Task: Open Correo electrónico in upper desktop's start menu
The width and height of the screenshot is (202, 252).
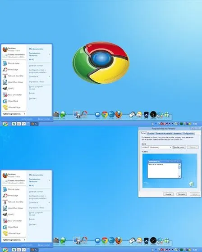Action: tap(14, 56)
